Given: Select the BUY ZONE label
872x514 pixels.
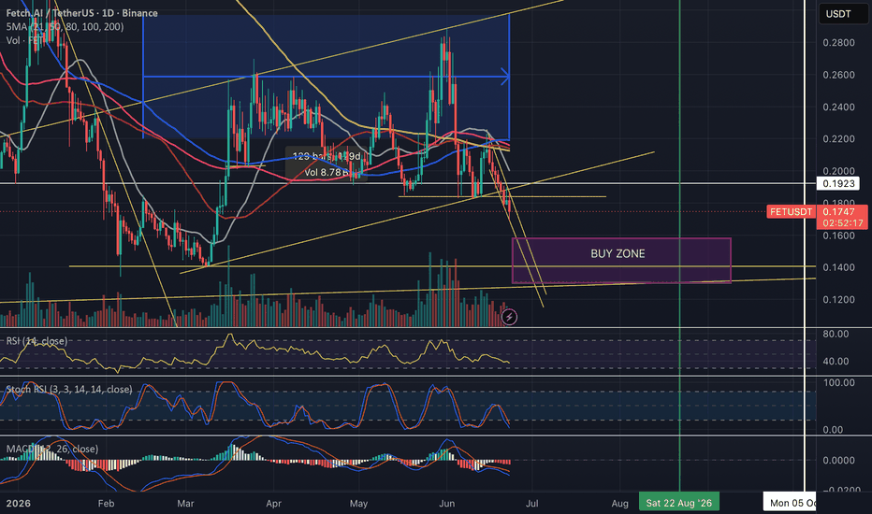Looking at the screenshot, I should [x=618, y=254].
